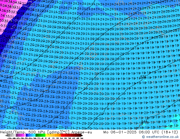Click the '54' legend scale maximum value

pyautogui.click(x=82, y=138)
